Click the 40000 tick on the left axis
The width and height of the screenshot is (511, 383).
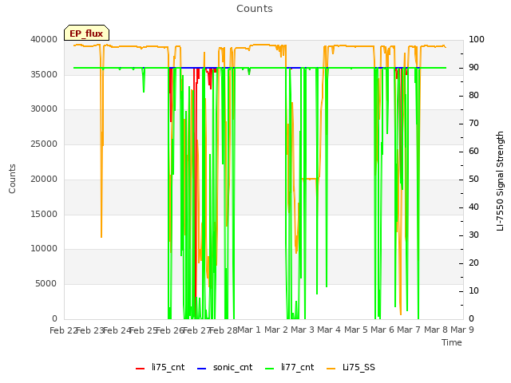pos(44,39)
